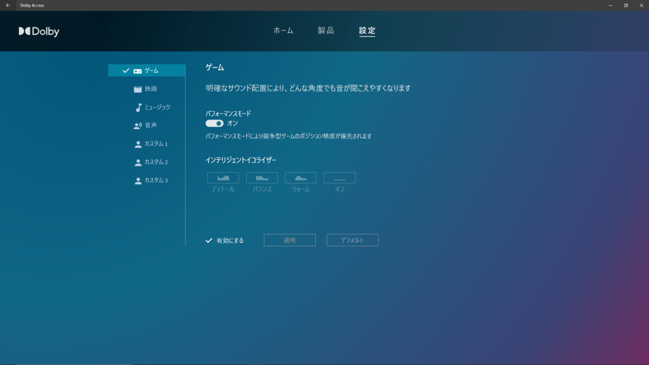Toggle パフォーマンスモード switch off
Image resolution: width=649 pixels, height=365 pixels.
[x=214, y=123]
